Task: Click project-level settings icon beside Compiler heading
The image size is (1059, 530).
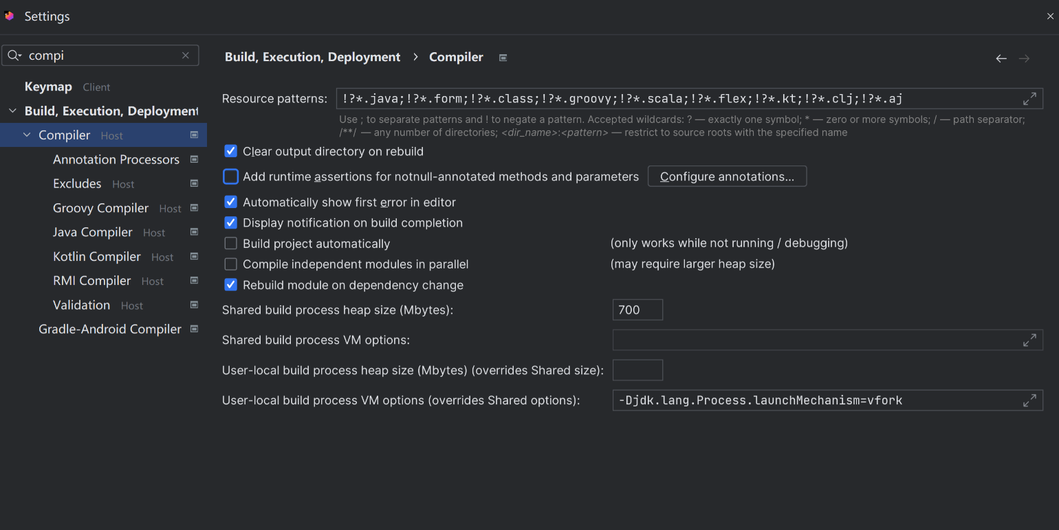Action: coord(503,58)
